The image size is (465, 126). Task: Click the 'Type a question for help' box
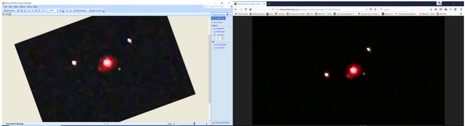pos(216,6)
